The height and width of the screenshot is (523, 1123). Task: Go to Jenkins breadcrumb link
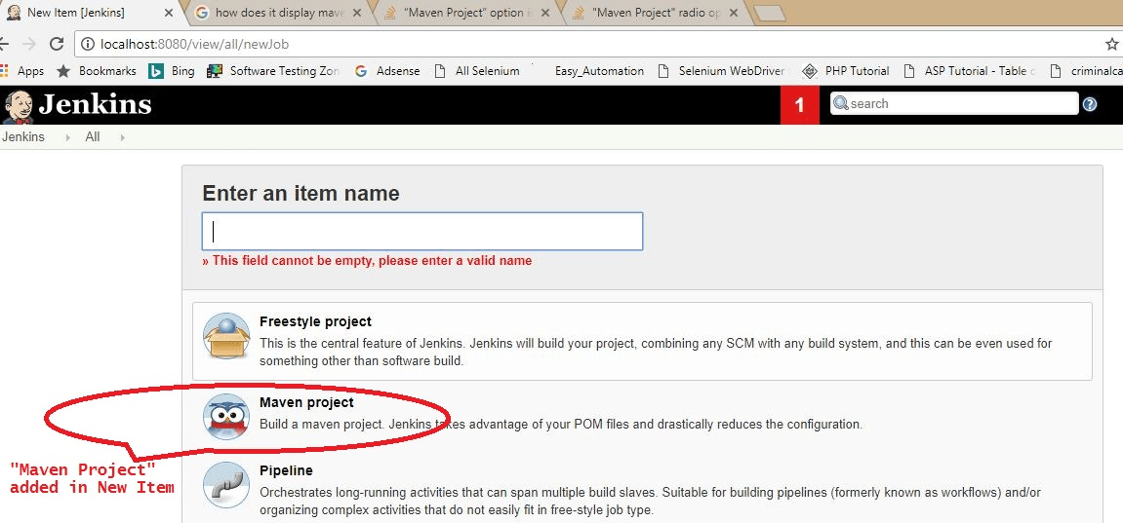(22, 137)
